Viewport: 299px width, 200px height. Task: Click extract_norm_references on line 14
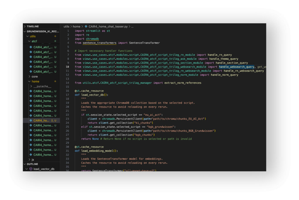pos(183,83)
